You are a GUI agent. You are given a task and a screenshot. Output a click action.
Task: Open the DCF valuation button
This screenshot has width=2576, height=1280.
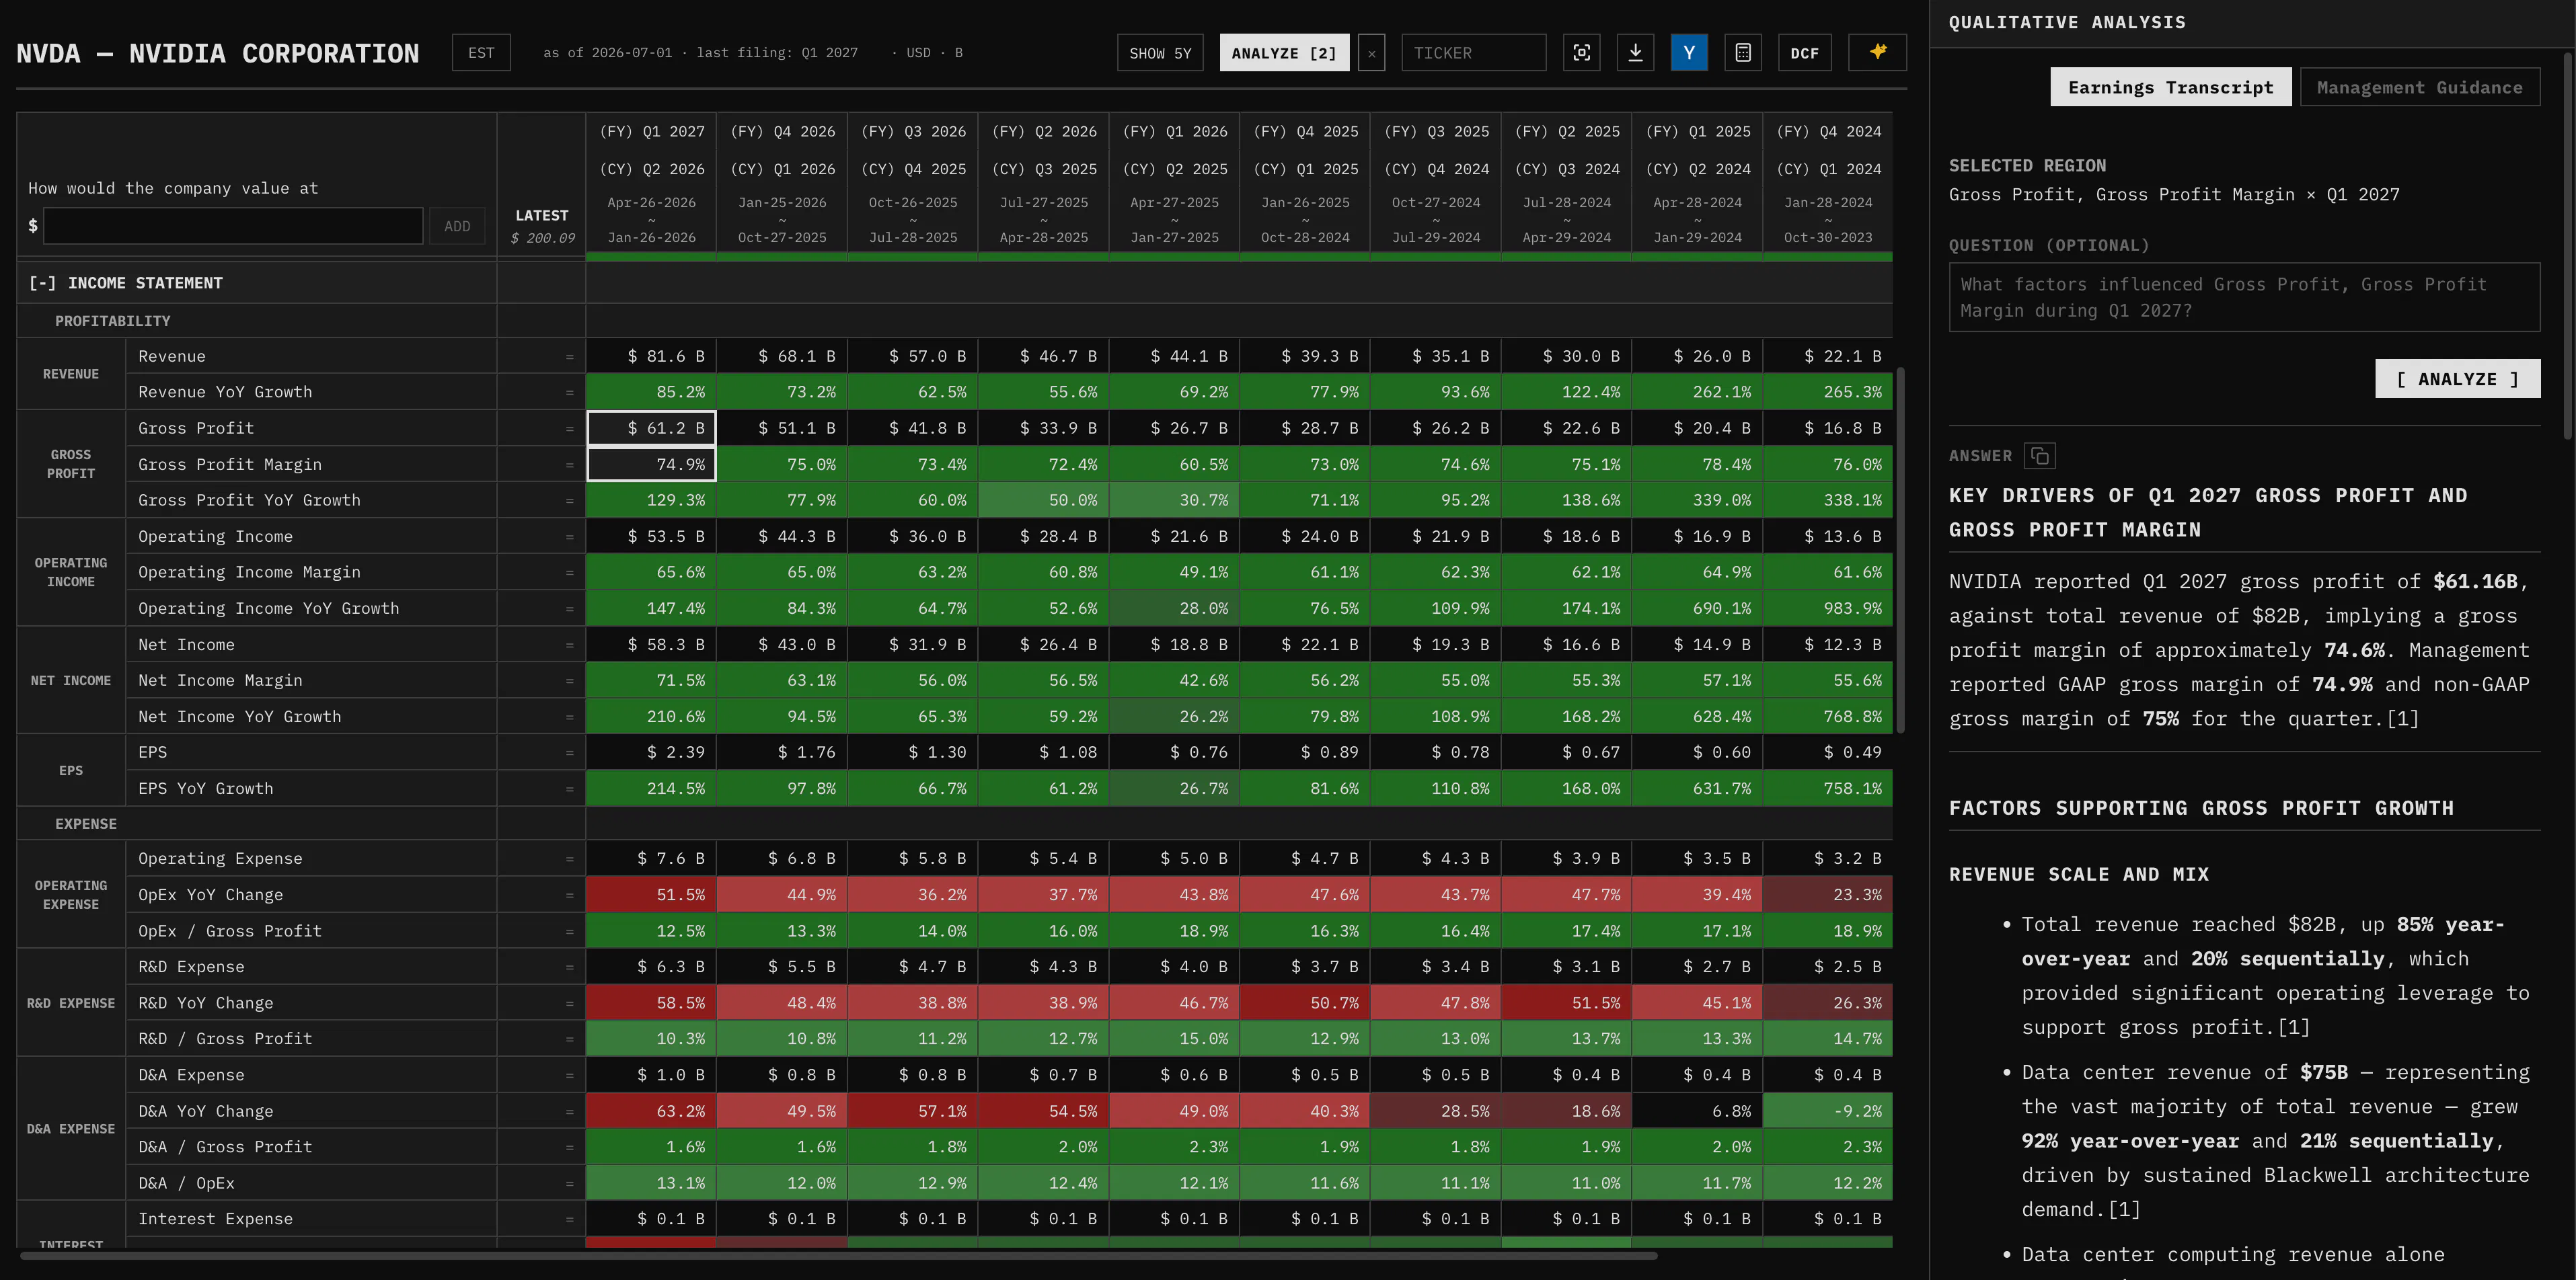[1804, 53]
